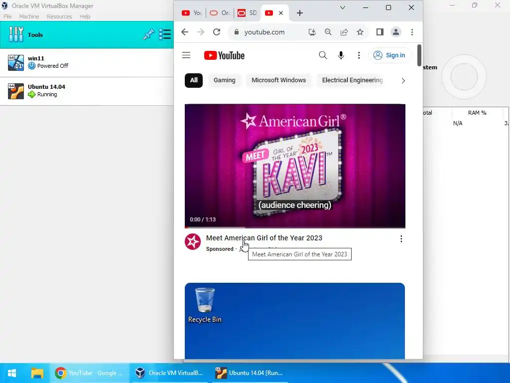This screenshot has height=383, width=510.
Task: Open the sponsored video's options menu
Action: click(x=401, y=239)
